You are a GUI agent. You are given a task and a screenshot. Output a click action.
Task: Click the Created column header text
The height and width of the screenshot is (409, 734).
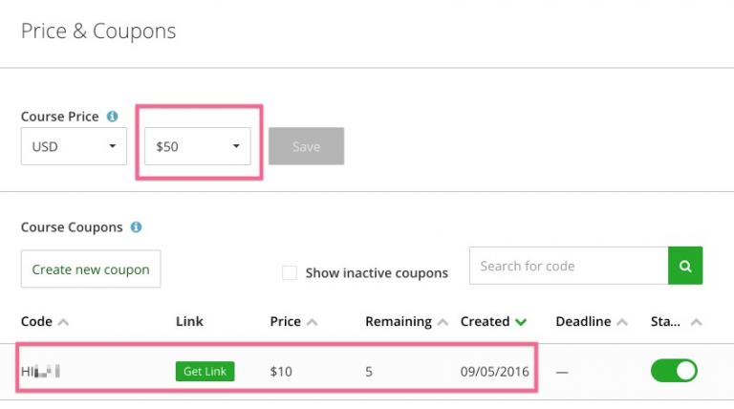pos(485,321)
